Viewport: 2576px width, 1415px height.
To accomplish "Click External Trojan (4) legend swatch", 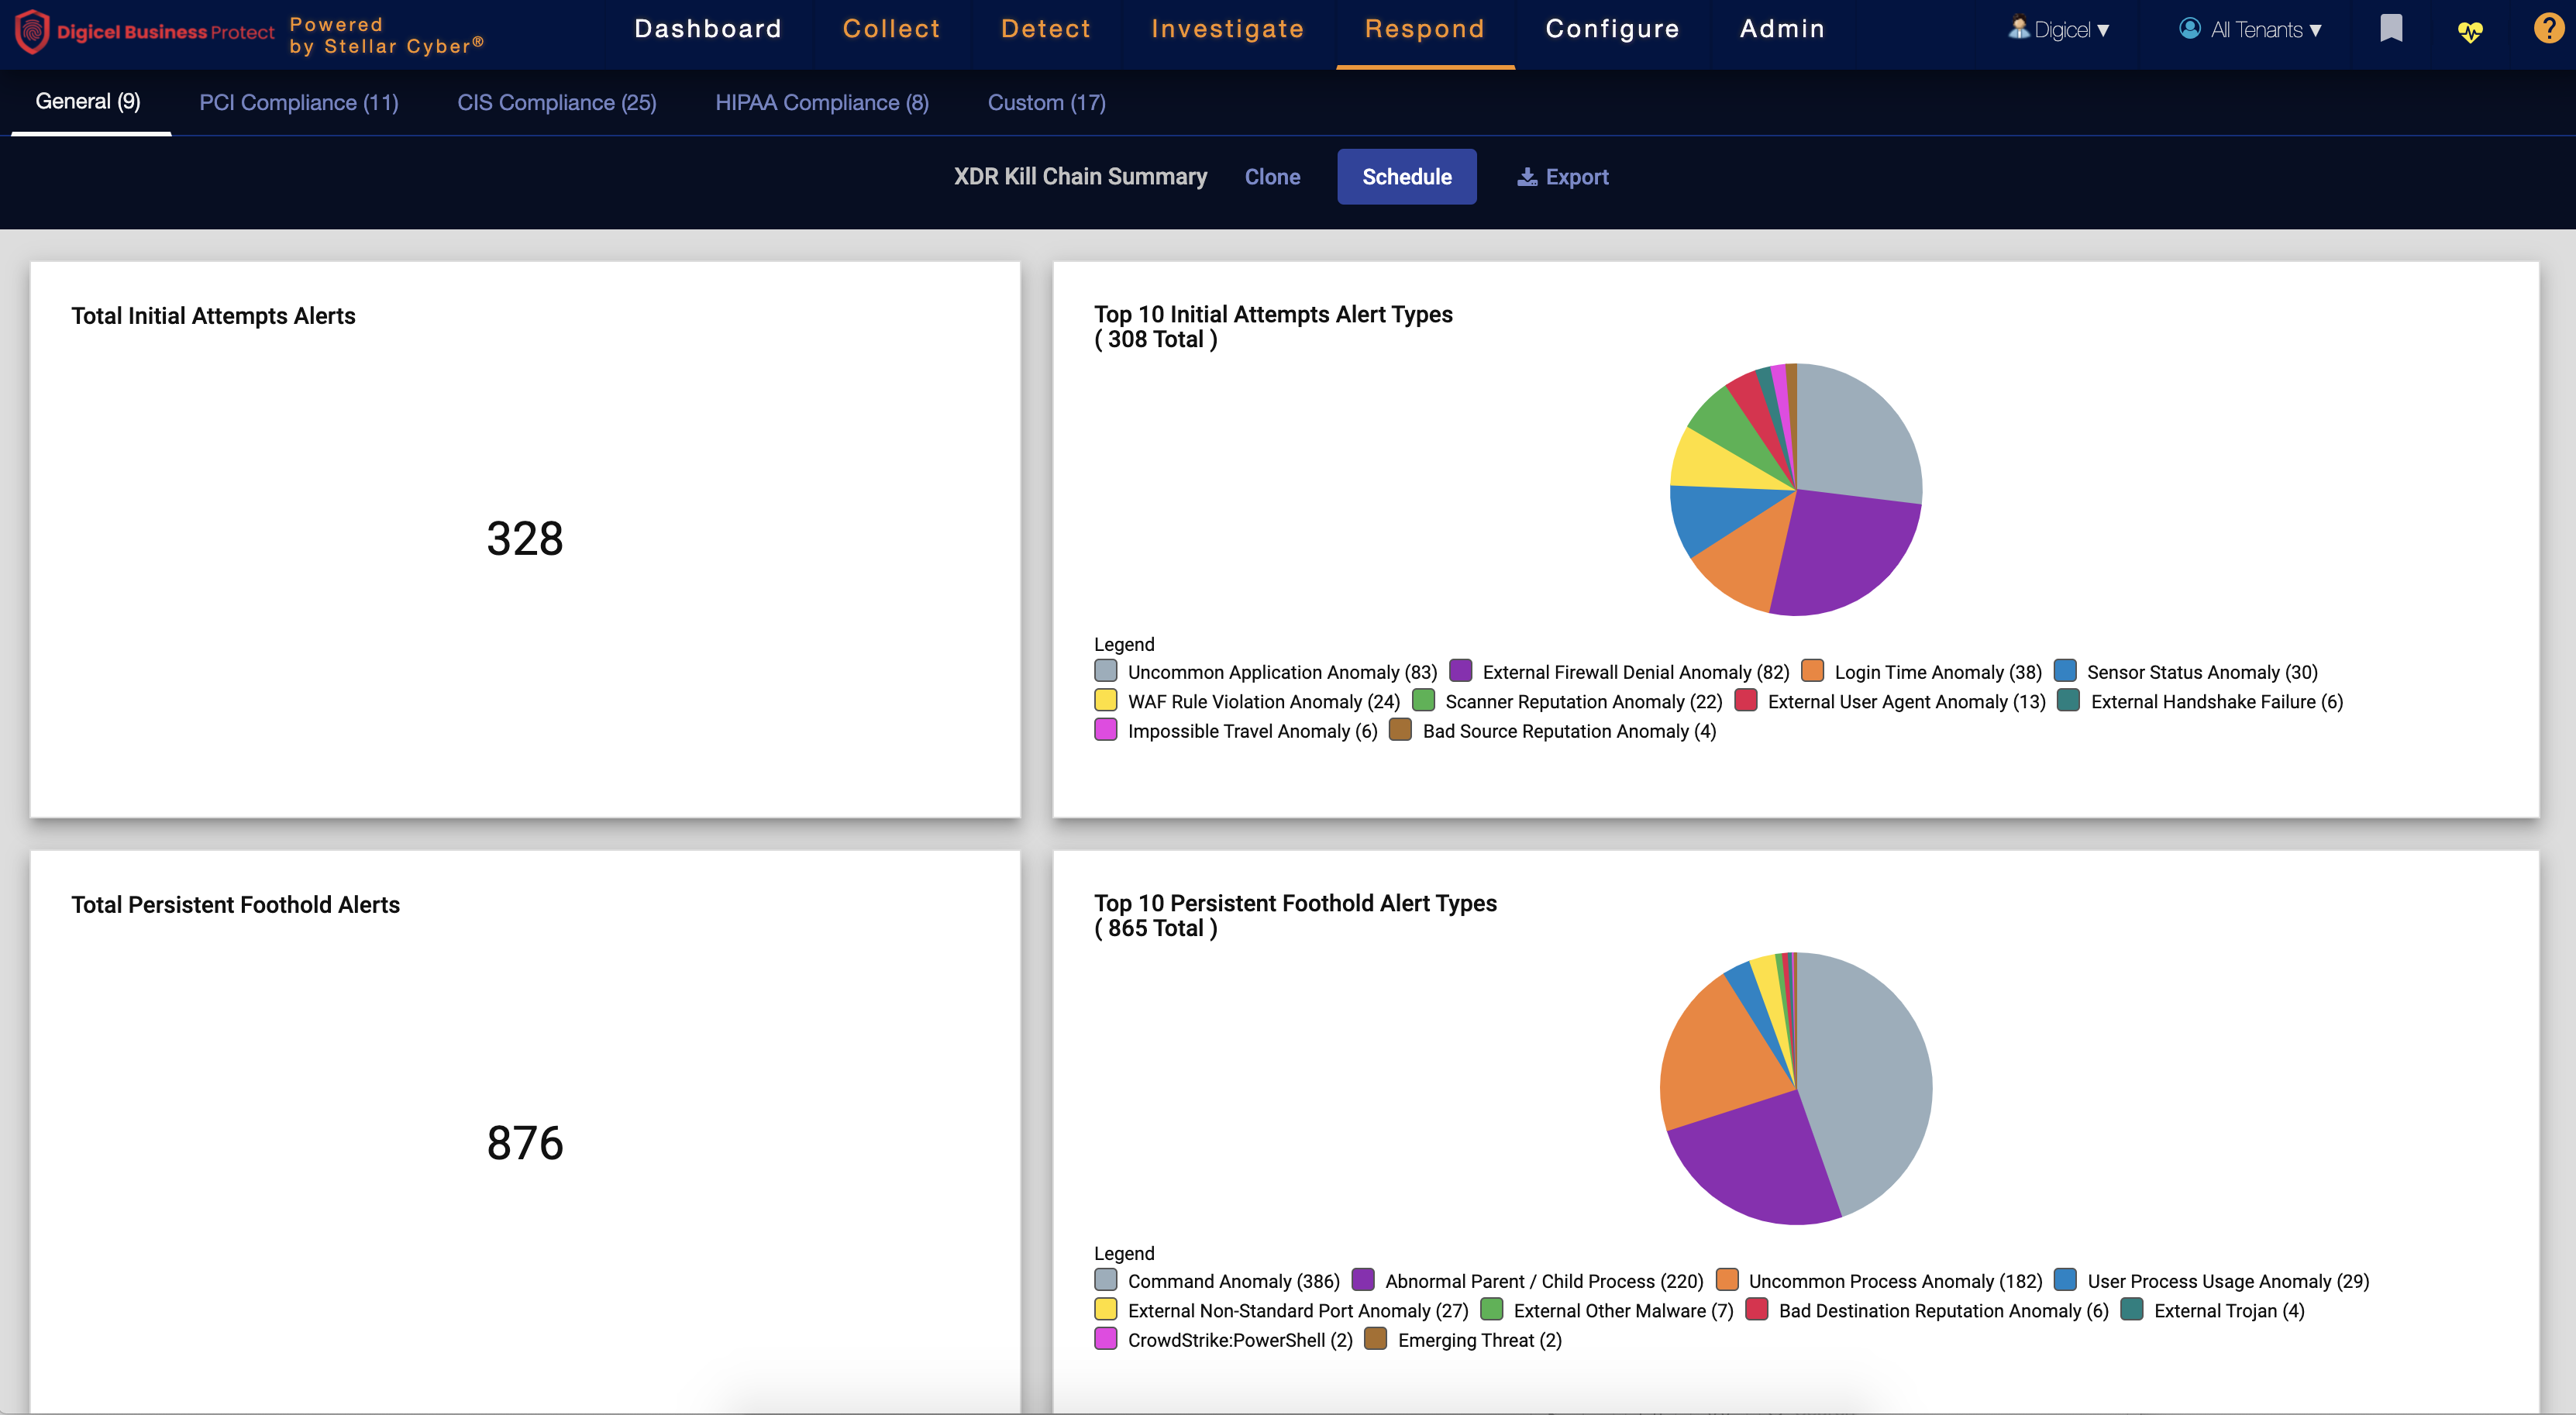I will click(2131, 1309).
